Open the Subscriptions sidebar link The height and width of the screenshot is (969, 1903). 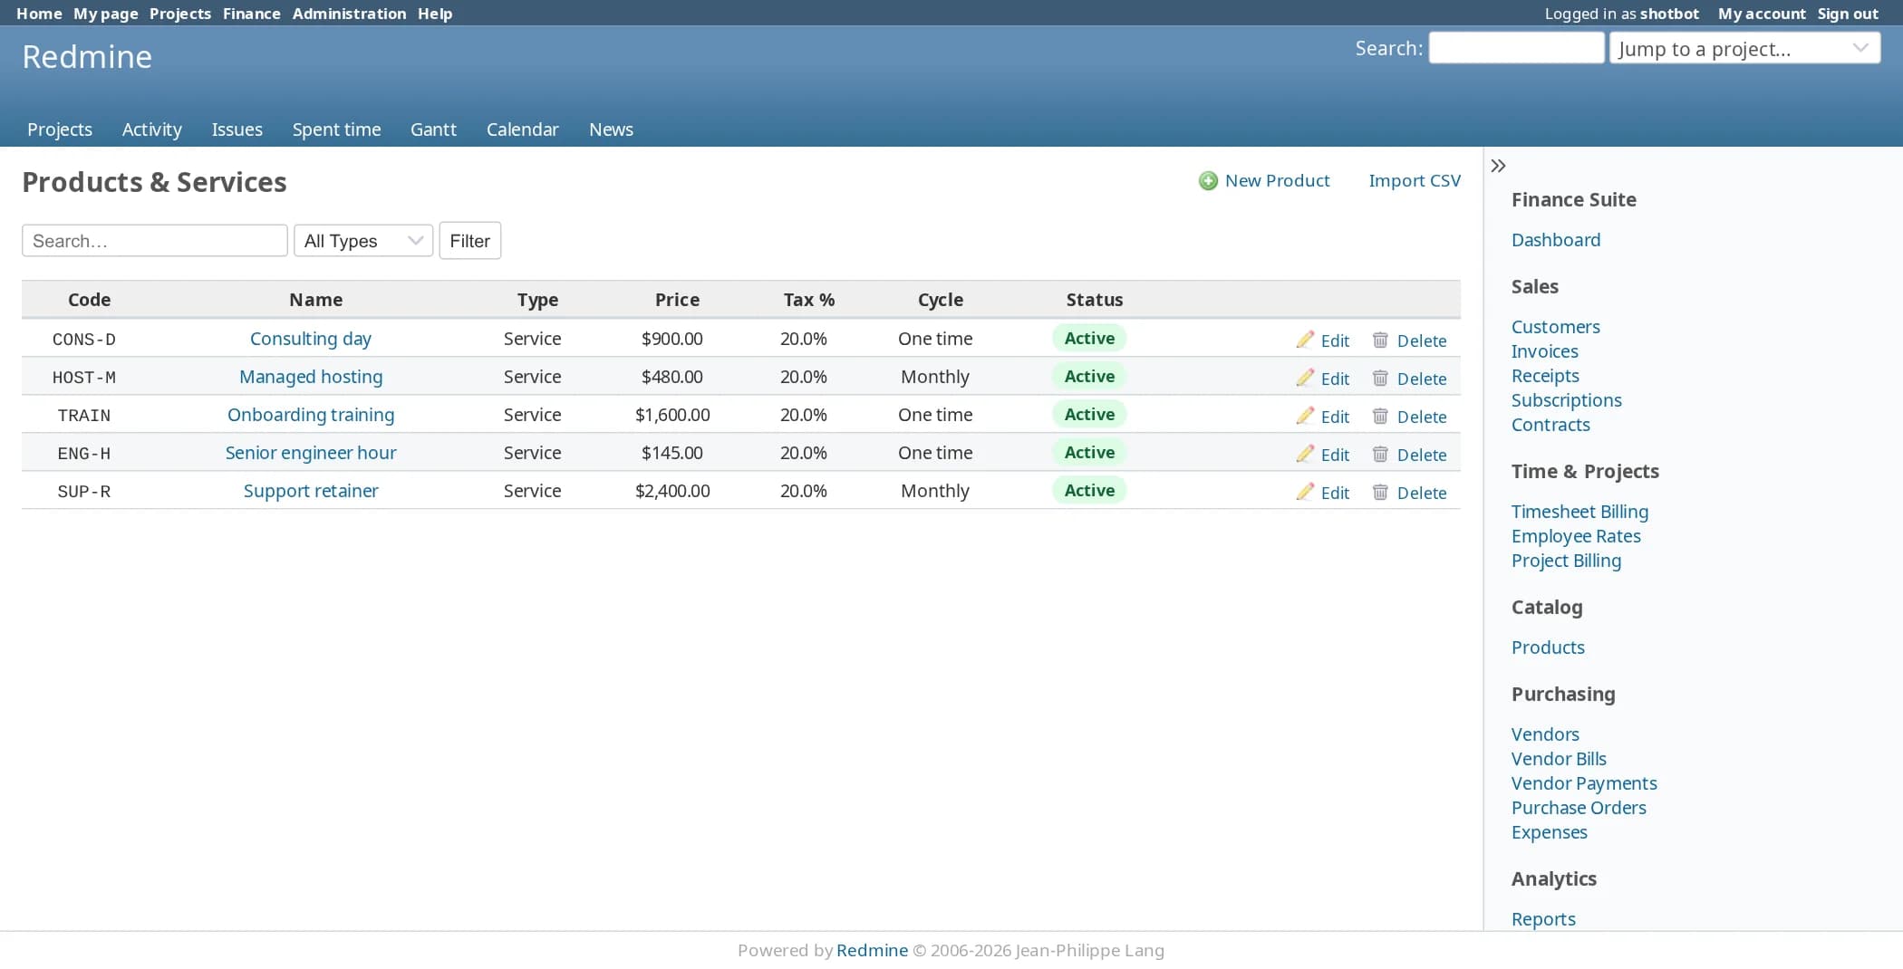pyautogui.click(x=1567, y=400)
